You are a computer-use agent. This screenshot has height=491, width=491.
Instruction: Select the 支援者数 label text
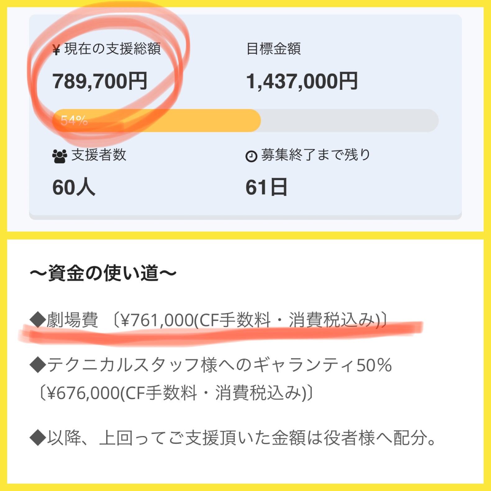pos(99,155)
